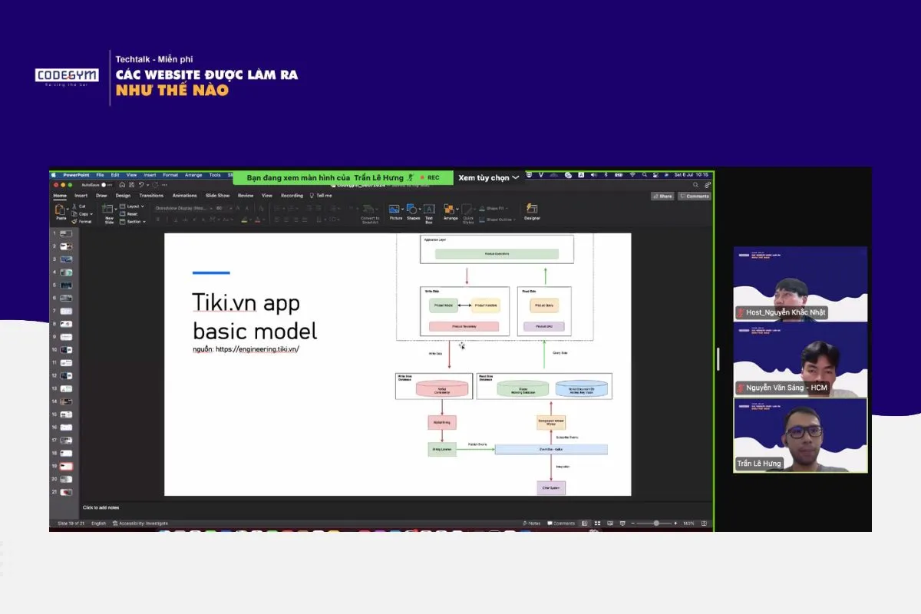Image resolution: width=921 pixels, height=614 pixels.
Task: Open the Xem tùy chọn dropdown
Action: (489, 177)
